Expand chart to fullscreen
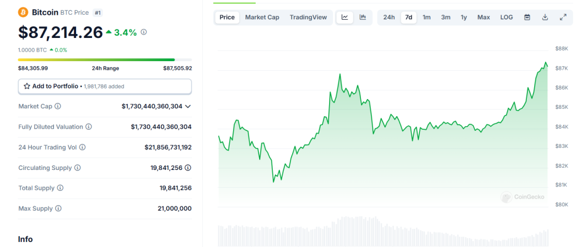Viewport: 582px width, 247px height. [563, 18]
